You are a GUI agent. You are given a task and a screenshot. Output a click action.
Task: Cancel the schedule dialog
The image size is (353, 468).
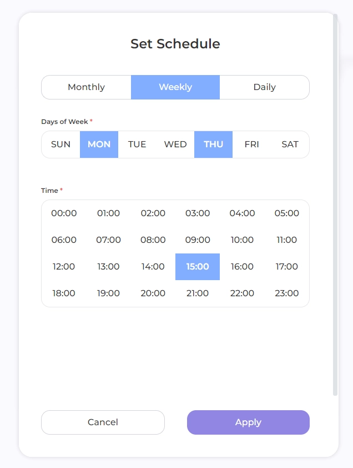pyautogui.click(x=103, y=422)
